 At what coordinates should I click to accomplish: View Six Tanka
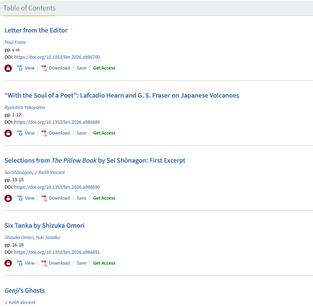[30, 263]
